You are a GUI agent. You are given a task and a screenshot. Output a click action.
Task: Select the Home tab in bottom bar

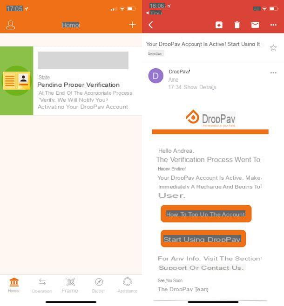pyautogui.click(x=14, y=285)
